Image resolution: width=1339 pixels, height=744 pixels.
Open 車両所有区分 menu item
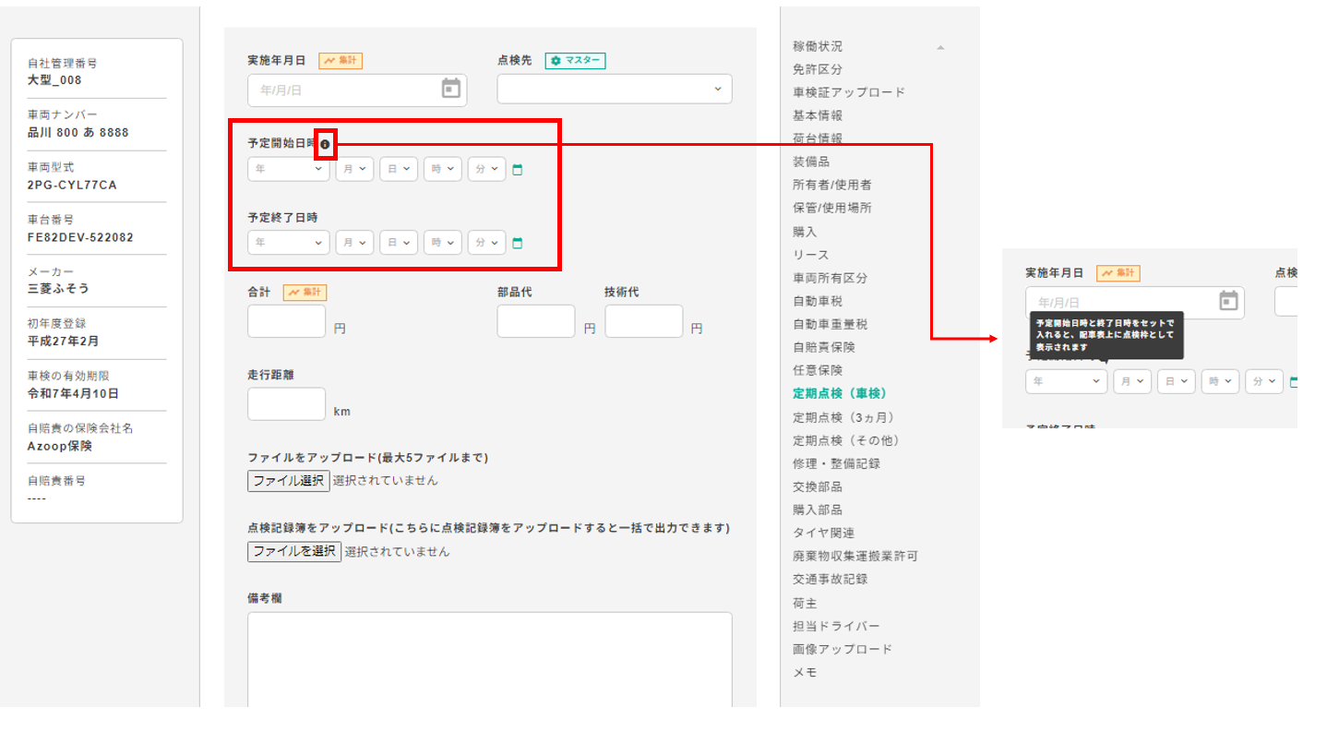831,278
